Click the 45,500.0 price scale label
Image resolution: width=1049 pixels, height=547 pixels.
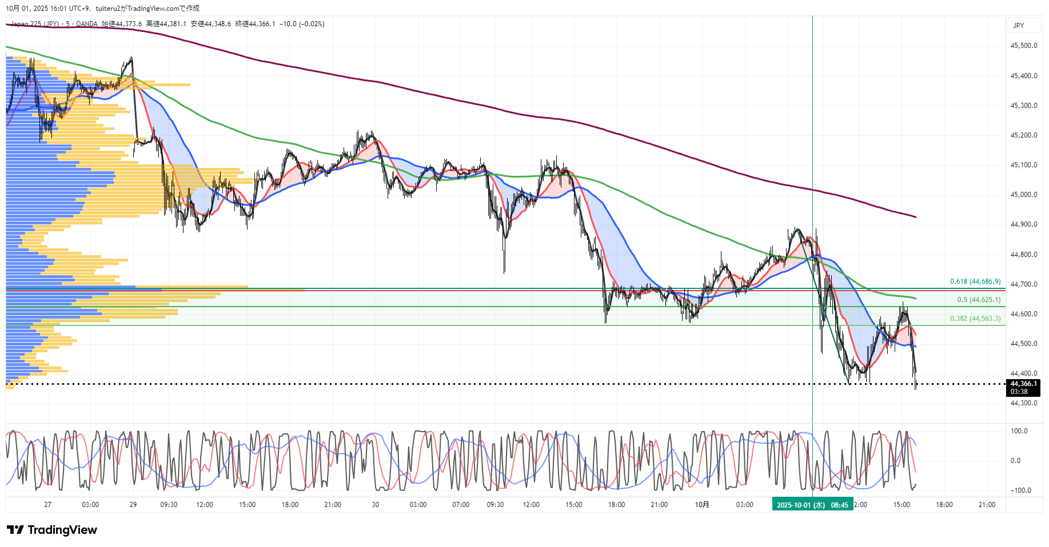(1023, 46)
